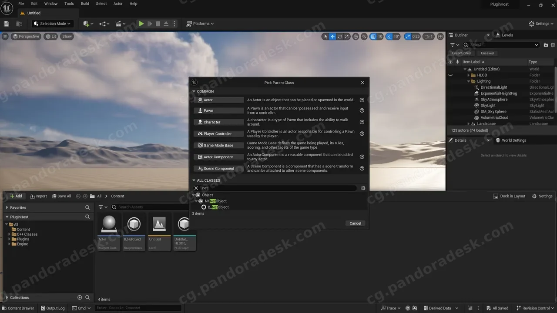Toggle rotation angle snapping
This screenshot has width=557, height=313.
[x=389, y=37]
